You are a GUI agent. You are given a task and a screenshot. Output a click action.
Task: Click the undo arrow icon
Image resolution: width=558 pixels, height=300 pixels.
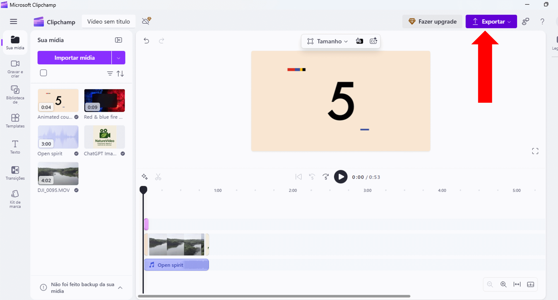(146, 41)
